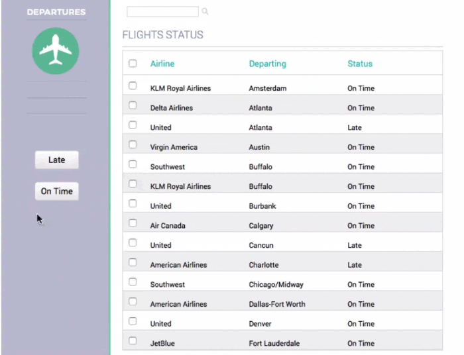464x355 pixels.
Task: Sort by the Departing column header
Action: (x=268, y=64)
